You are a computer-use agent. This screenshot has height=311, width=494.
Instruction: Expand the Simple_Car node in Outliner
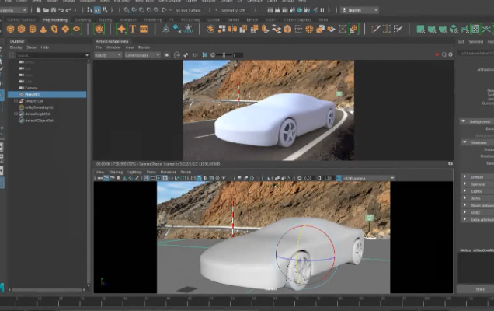pyautogui.click(x=16, y=101)
